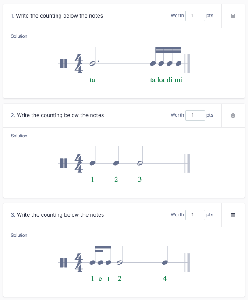
Task: Click the counting number 4 in question 3
Action: tap(165, 279)
